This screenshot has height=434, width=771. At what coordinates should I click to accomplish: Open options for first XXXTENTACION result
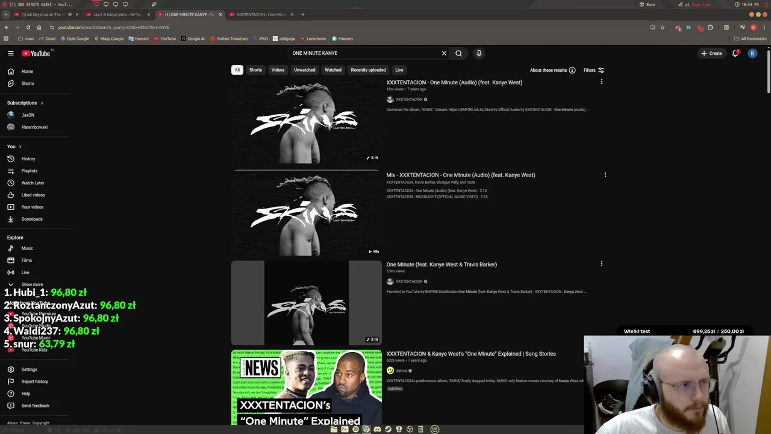(x=601, y=82)
